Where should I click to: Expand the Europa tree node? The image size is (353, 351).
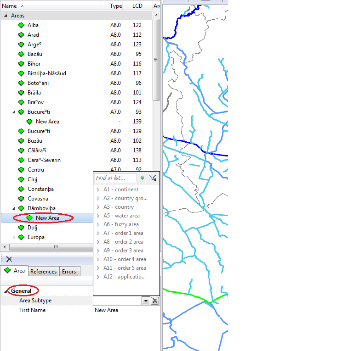pyautogui.click(x=14, y=237)
